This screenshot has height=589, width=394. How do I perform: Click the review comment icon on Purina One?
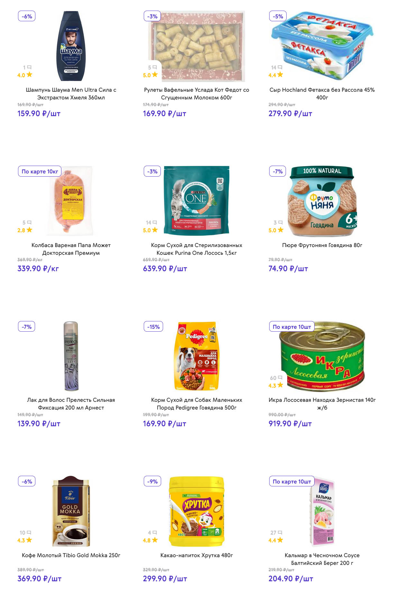pyautogui.click(x=155, y=223)
